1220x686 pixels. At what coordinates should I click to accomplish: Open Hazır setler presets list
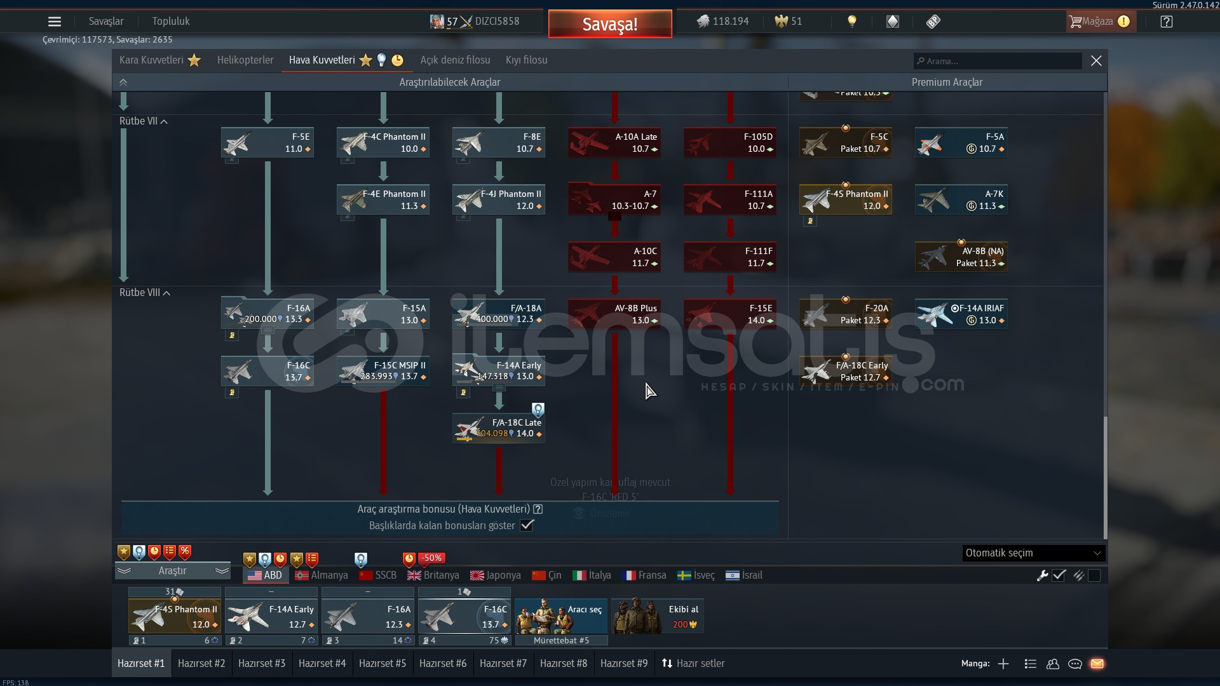pyautogui.click(x=693, y=664)
